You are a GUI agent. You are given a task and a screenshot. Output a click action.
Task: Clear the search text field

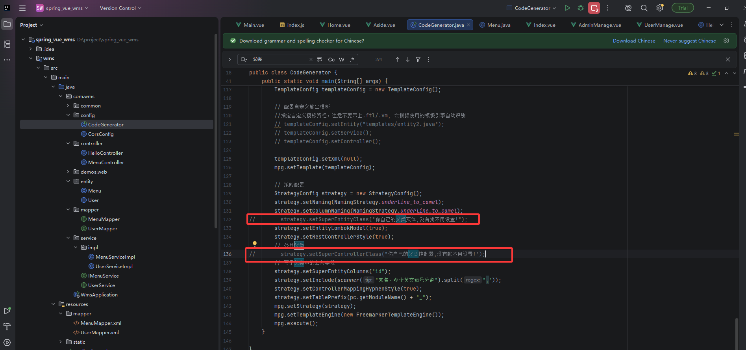311,59
